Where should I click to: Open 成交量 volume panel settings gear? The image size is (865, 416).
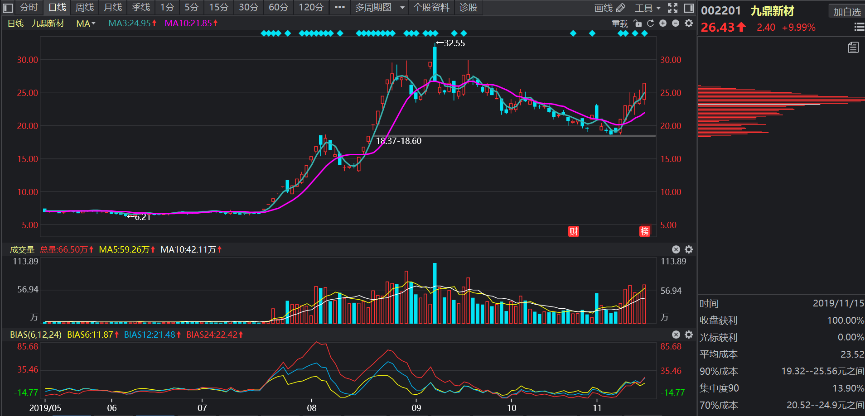click(x=689, y=249)
